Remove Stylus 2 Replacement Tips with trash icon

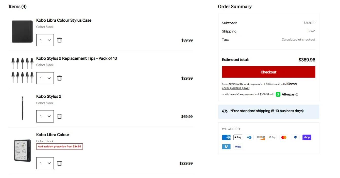tap(59, 78)
